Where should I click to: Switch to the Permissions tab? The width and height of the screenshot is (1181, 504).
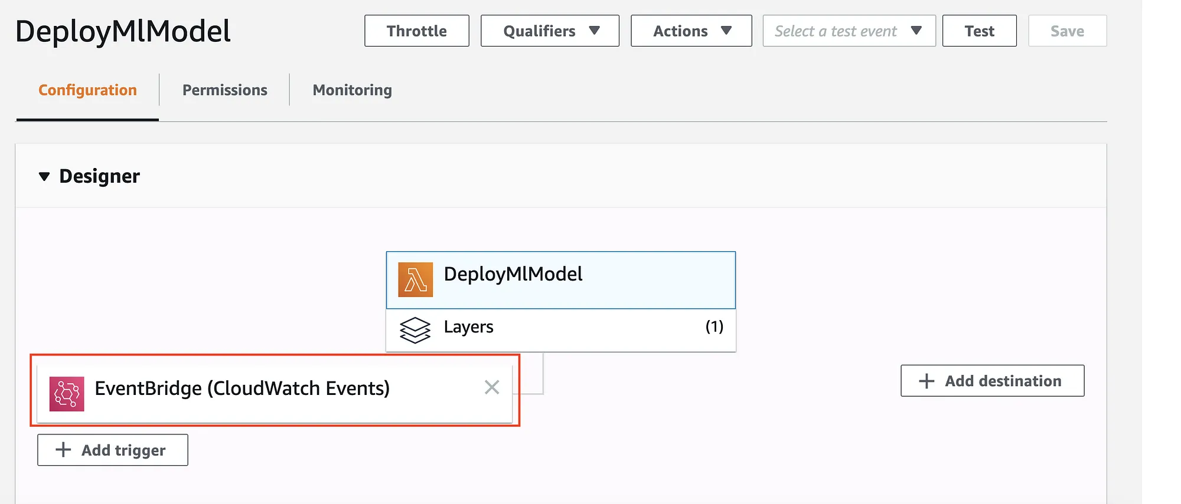point(224,90)
